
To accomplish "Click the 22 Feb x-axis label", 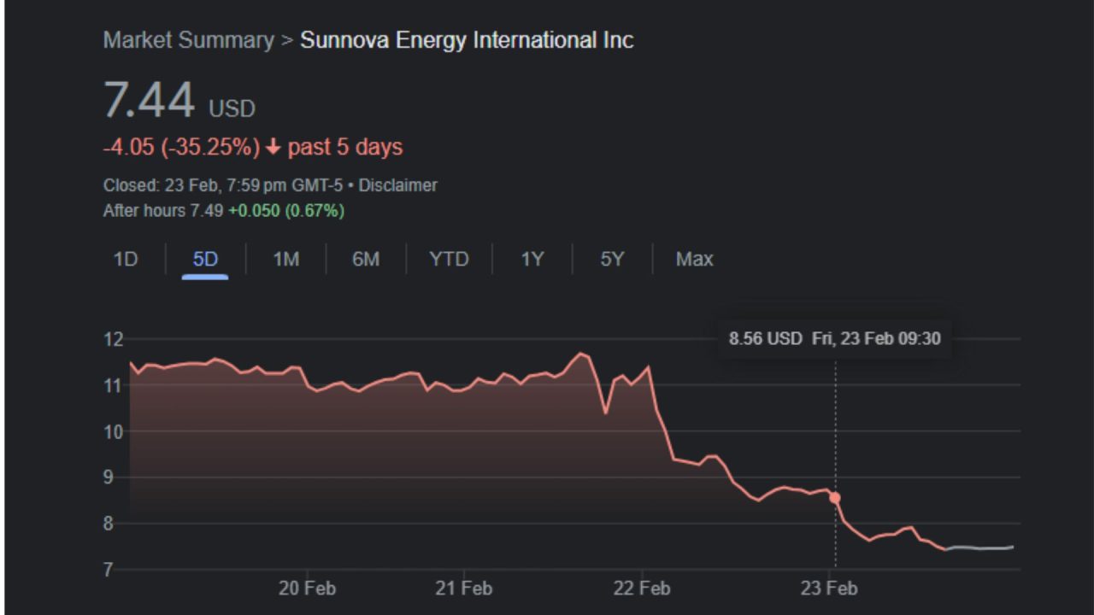I will [x=642, y=589].
